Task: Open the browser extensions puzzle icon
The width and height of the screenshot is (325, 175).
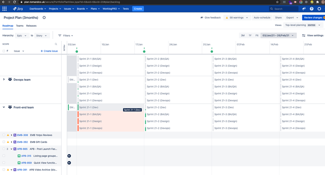Action: [317, 2]
